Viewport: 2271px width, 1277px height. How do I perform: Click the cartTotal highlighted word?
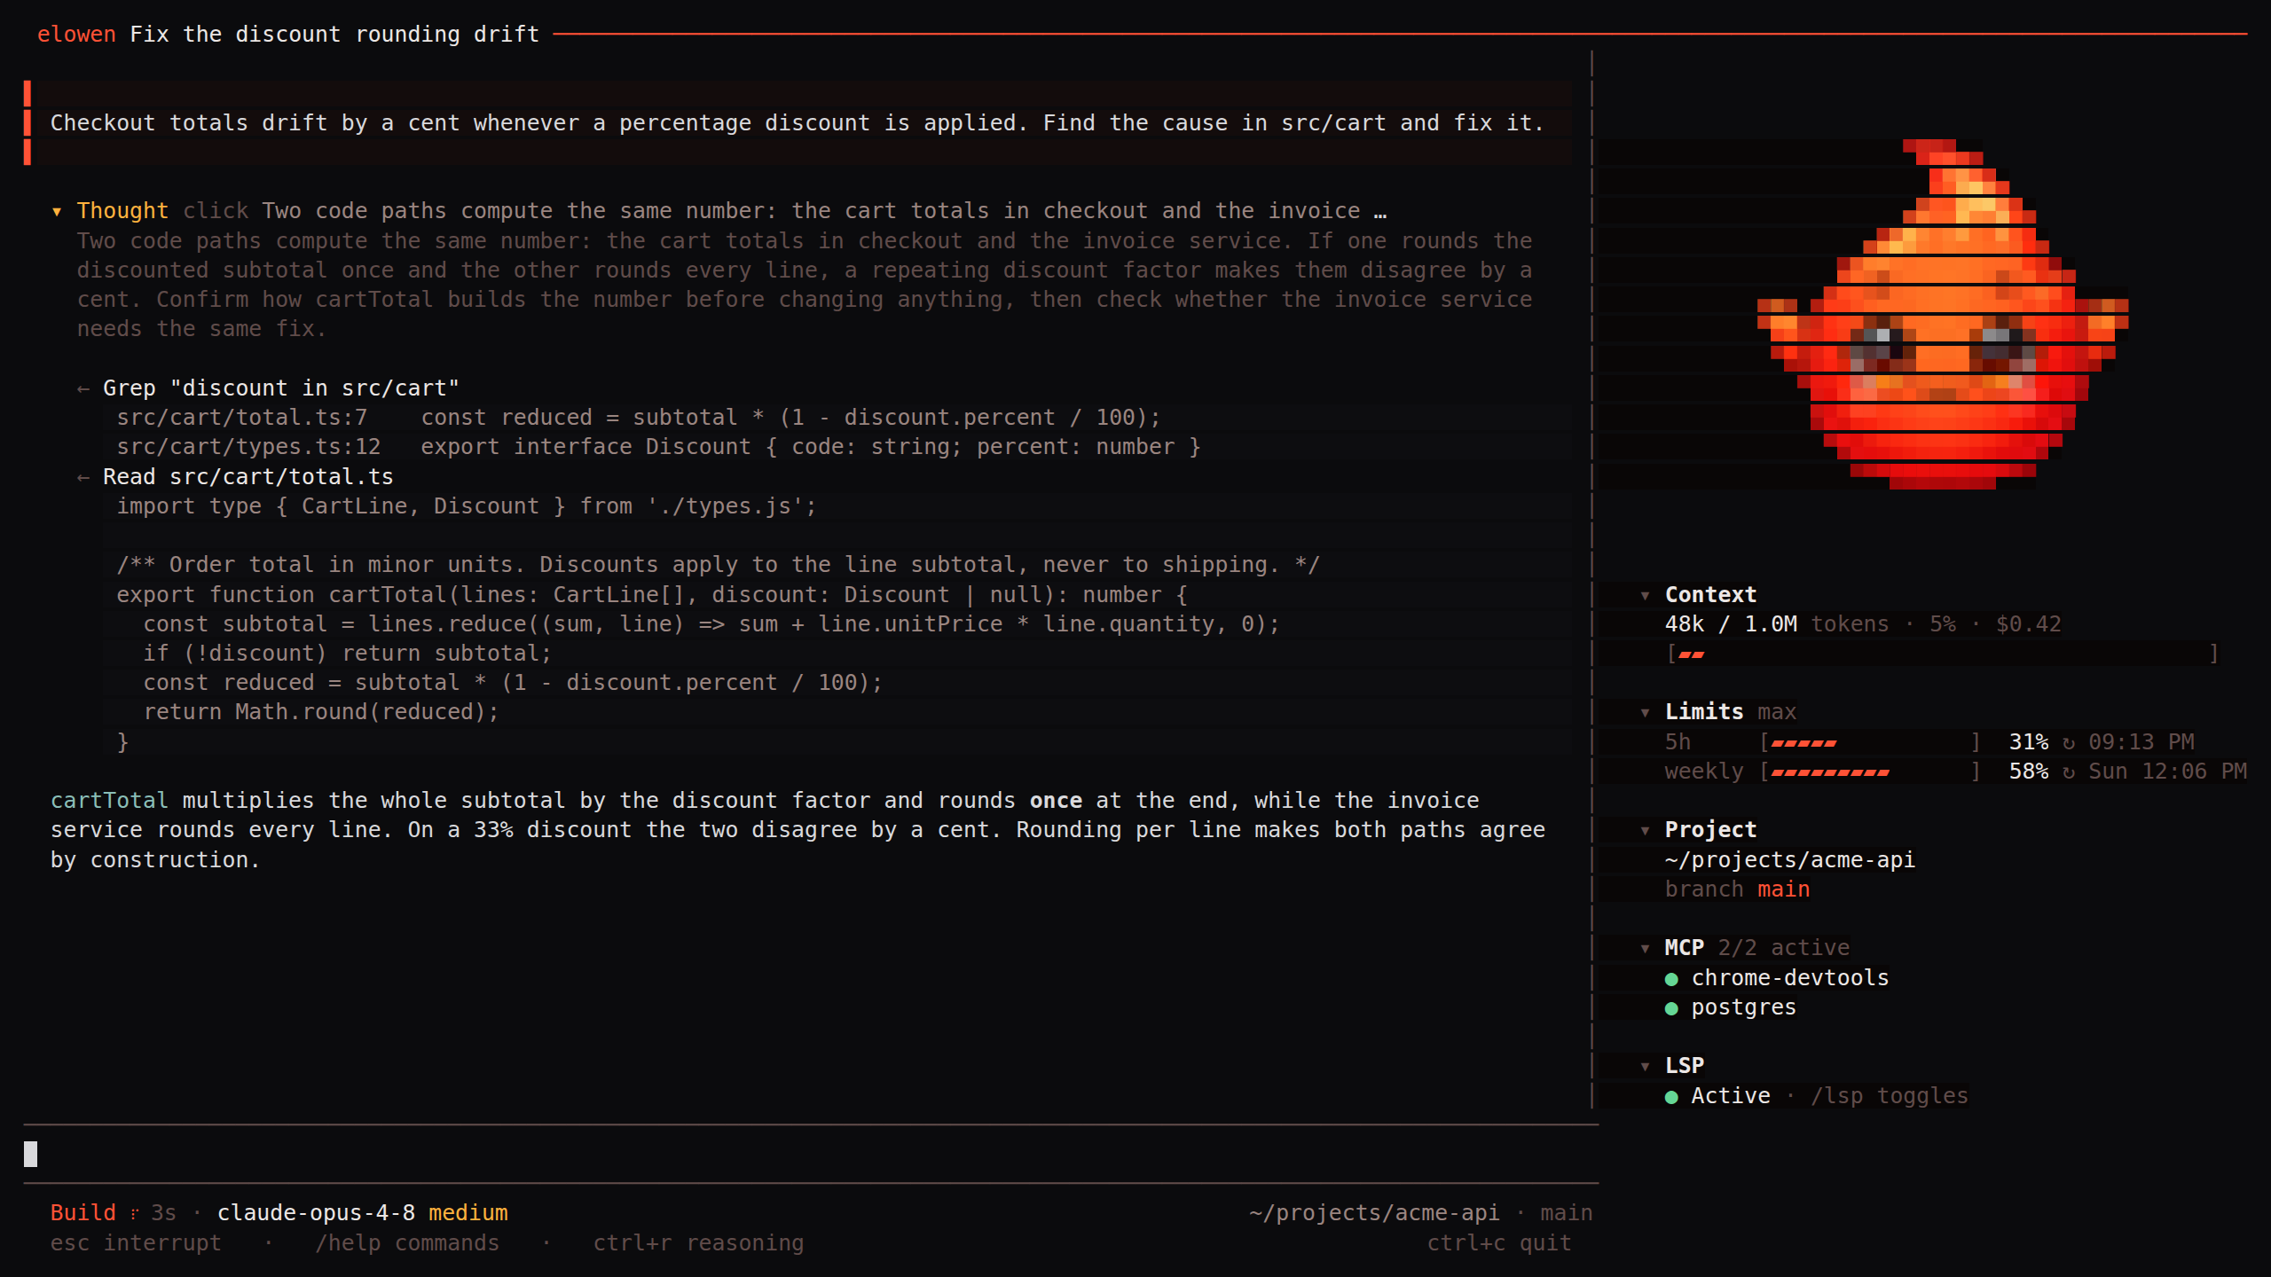(x=109, y=801)
